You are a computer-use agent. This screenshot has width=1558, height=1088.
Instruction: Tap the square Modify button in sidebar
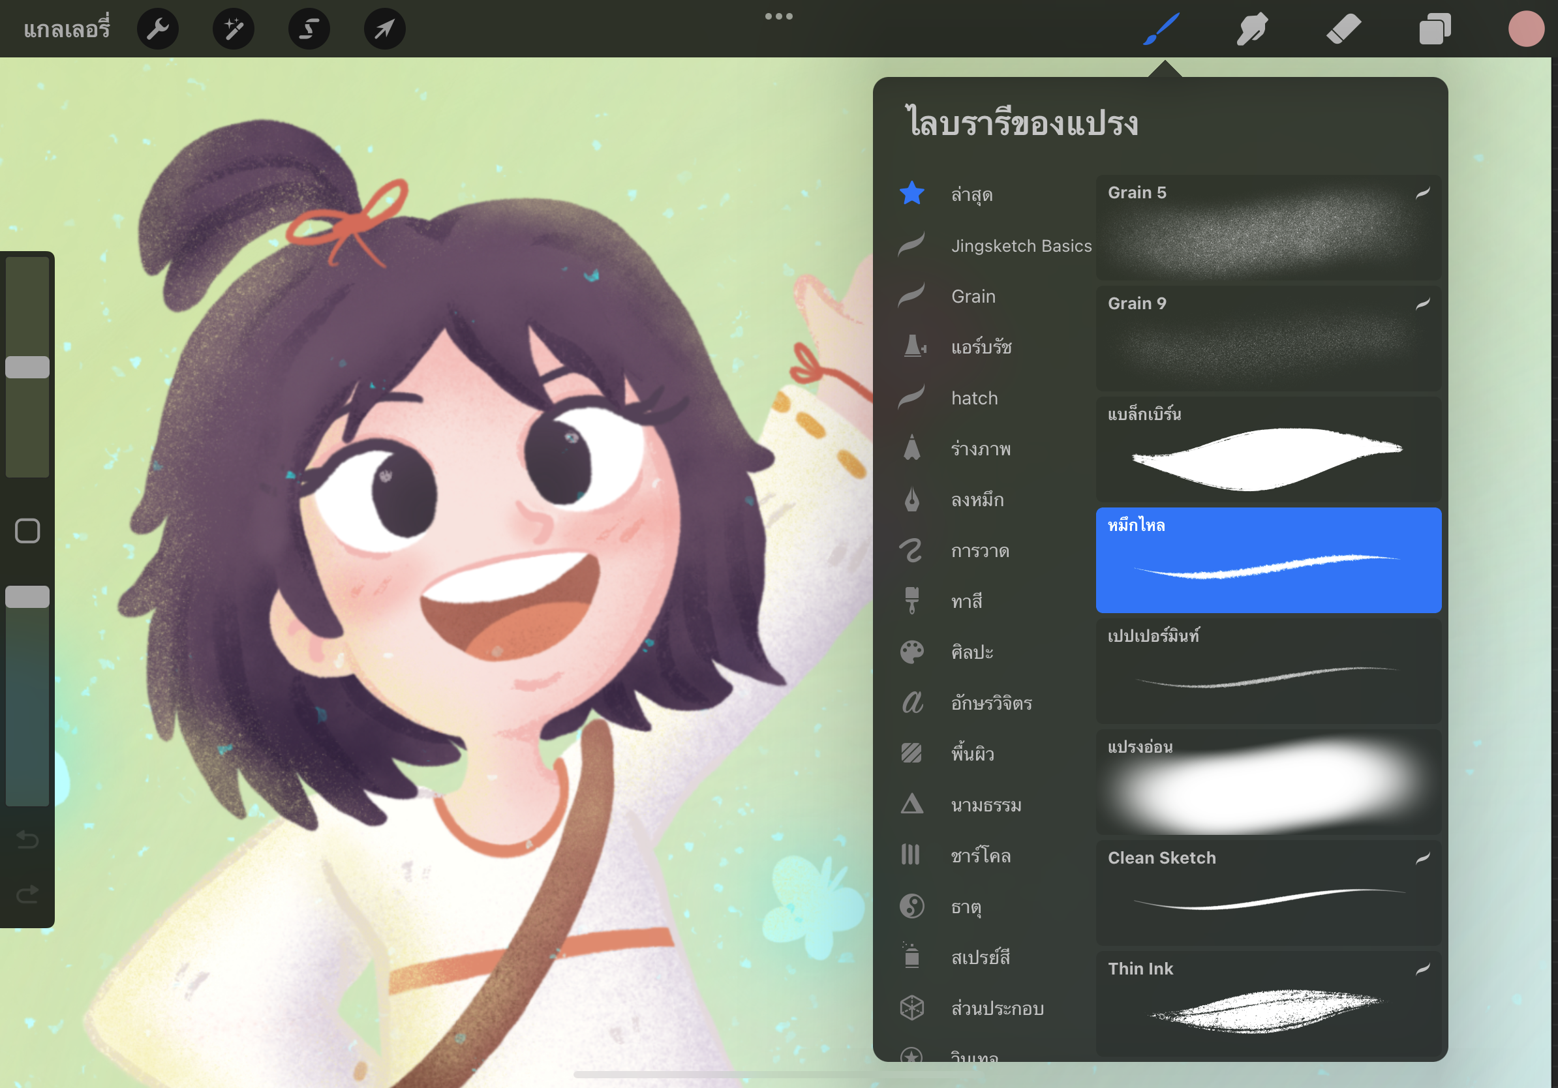point(27,531)
